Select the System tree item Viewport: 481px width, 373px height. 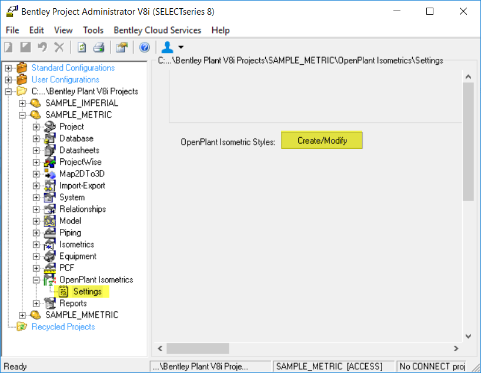72,198
